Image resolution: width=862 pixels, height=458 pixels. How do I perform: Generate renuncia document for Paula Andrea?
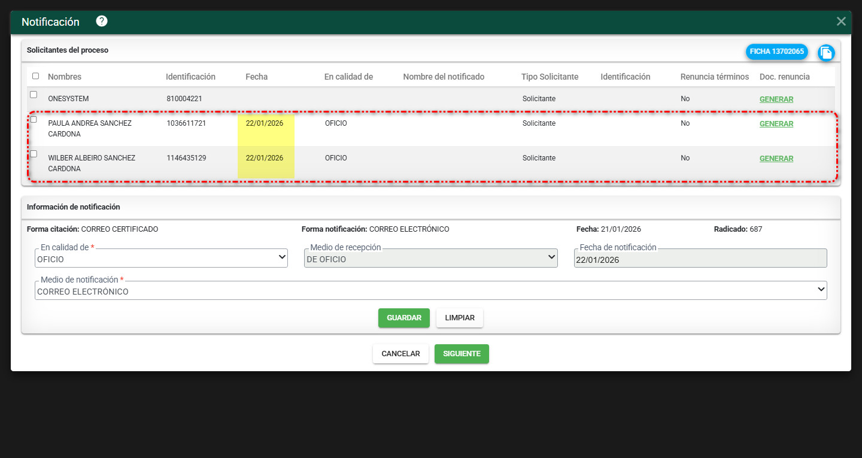(776, 124)
